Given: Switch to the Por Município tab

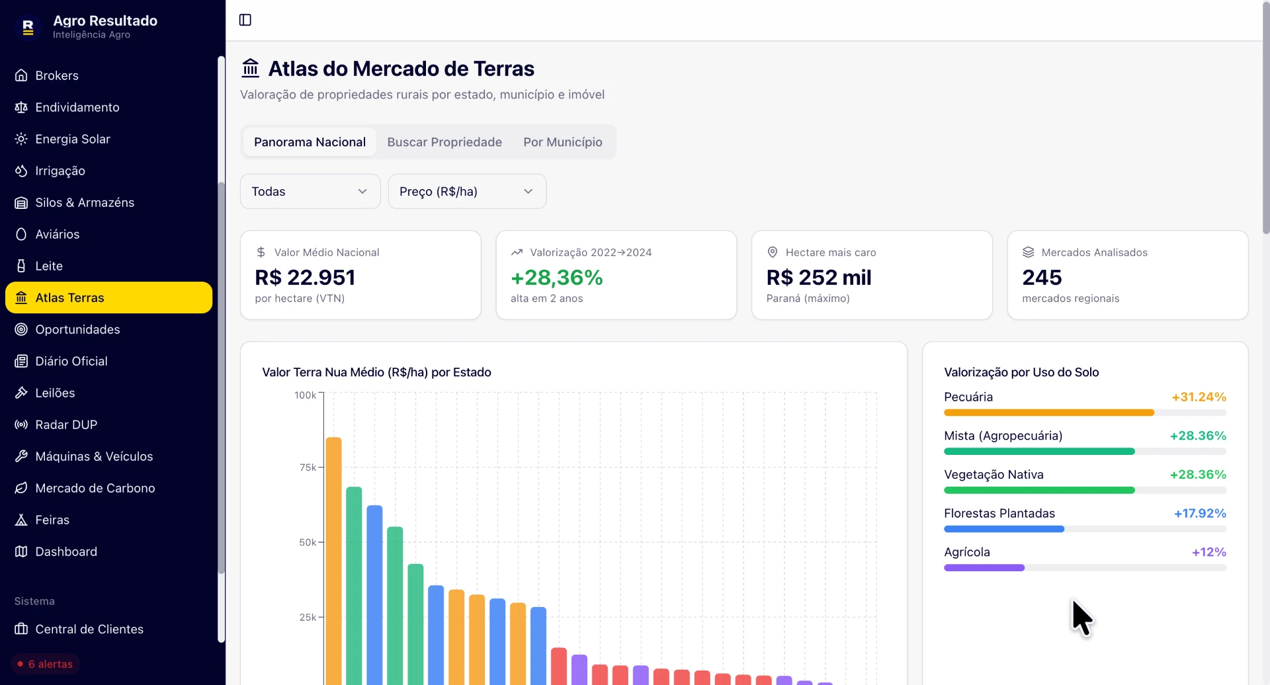Looking at the screenshot, I should (563, 142).
